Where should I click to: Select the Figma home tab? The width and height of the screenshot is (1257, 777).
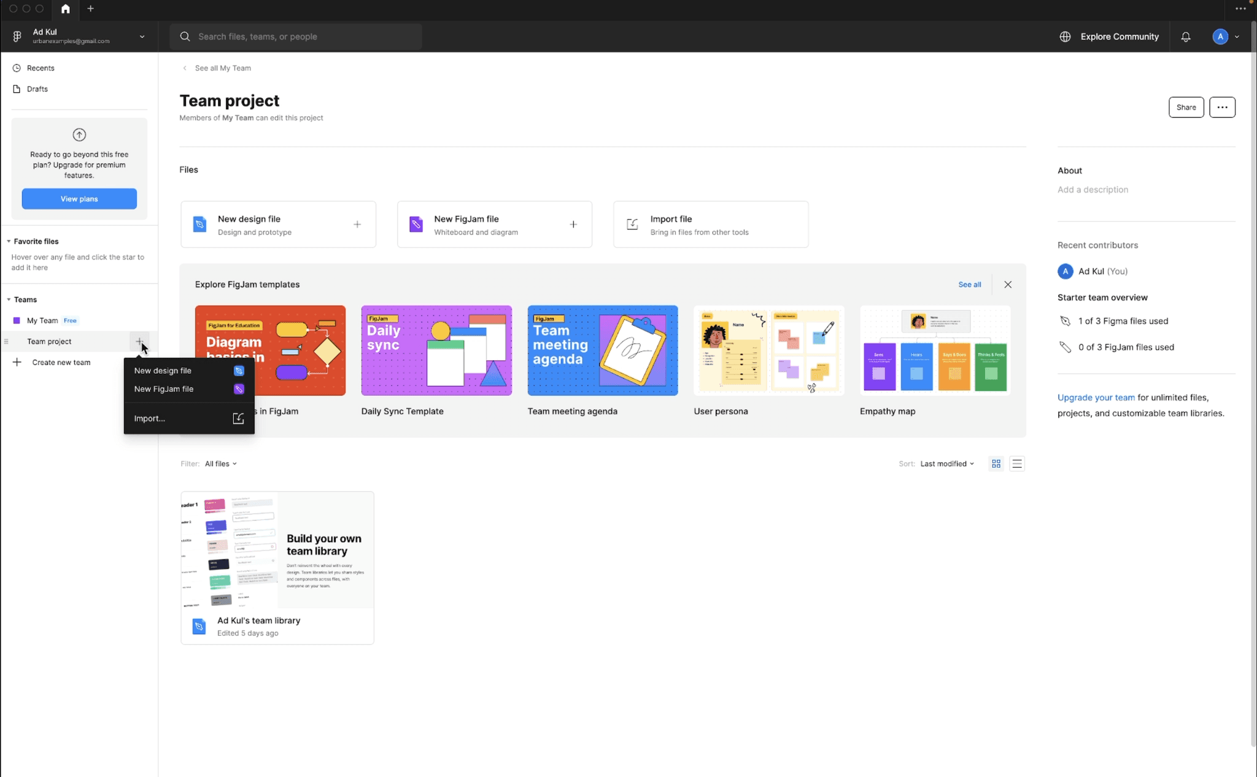click(65, 9)
